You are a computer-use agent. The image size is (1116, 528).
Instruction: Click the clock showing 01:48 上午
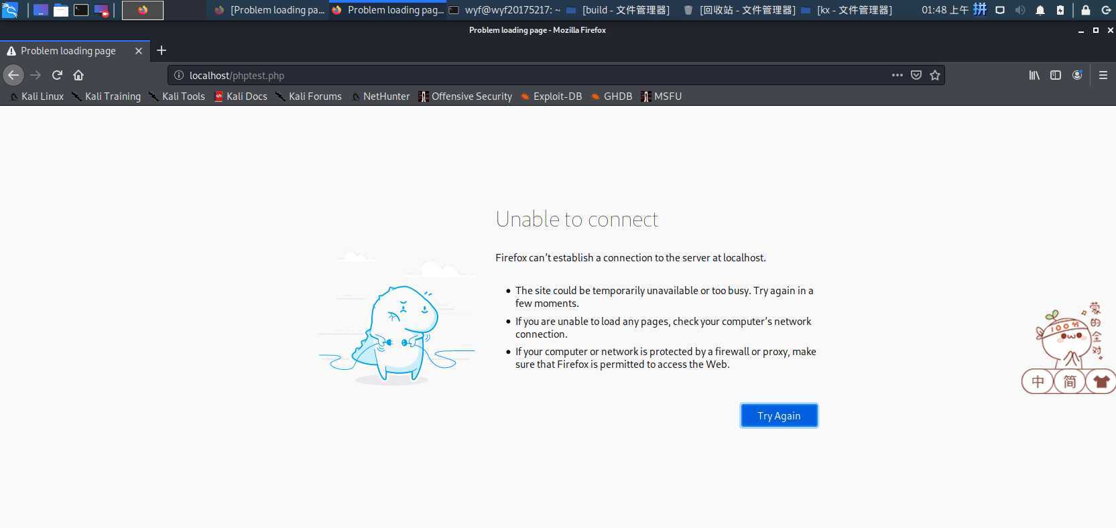(944, 10)
